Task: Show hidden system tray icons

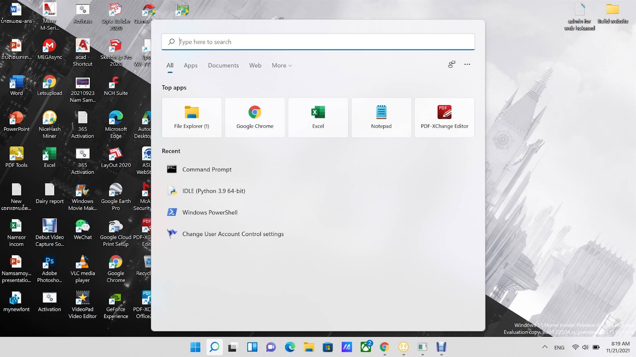Action: point(545,347)
